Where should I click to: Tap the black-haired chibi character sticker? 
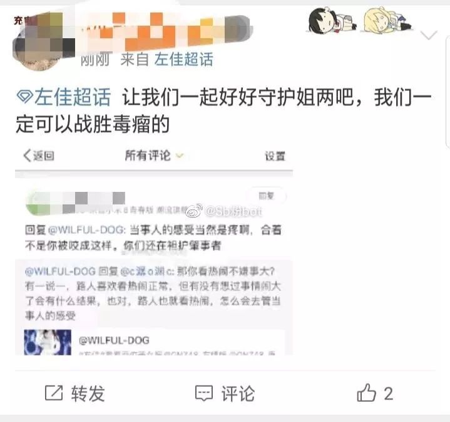click(332, 20)
